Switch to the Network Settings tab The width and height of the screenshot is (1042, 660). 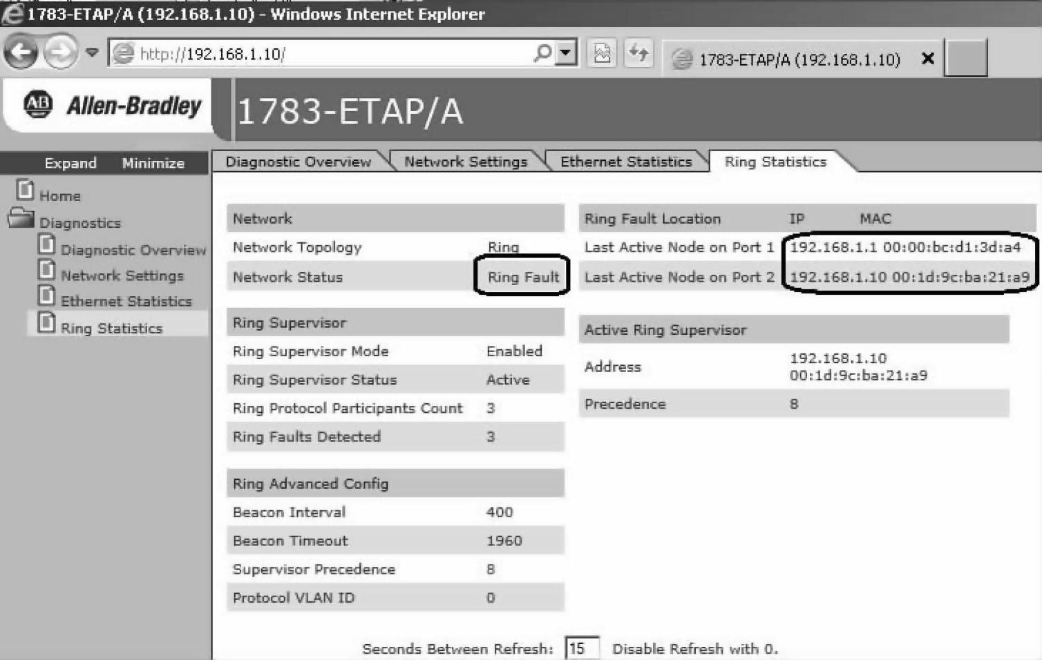coord(466,162)
